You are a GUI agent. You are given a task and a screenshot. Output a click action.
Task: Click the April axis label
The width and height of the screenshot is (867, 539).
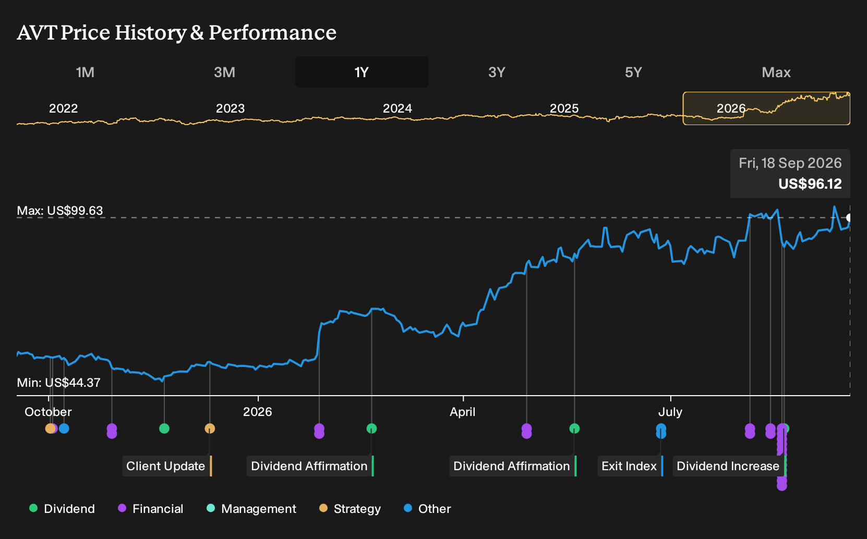(463, 412)
